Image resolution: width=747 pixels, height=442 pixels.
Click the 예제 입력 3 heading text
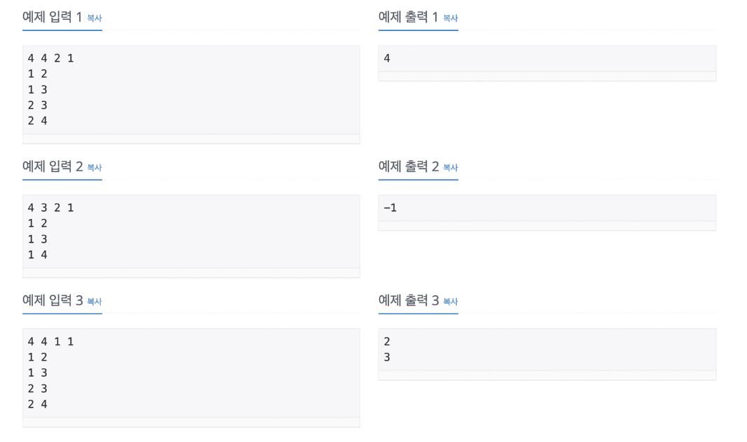[x=53, y=301]
